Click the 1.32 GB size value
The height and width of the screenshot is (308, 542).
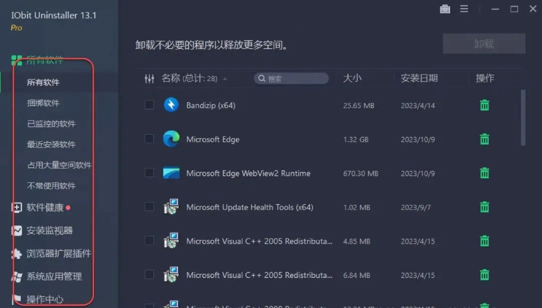356,140
